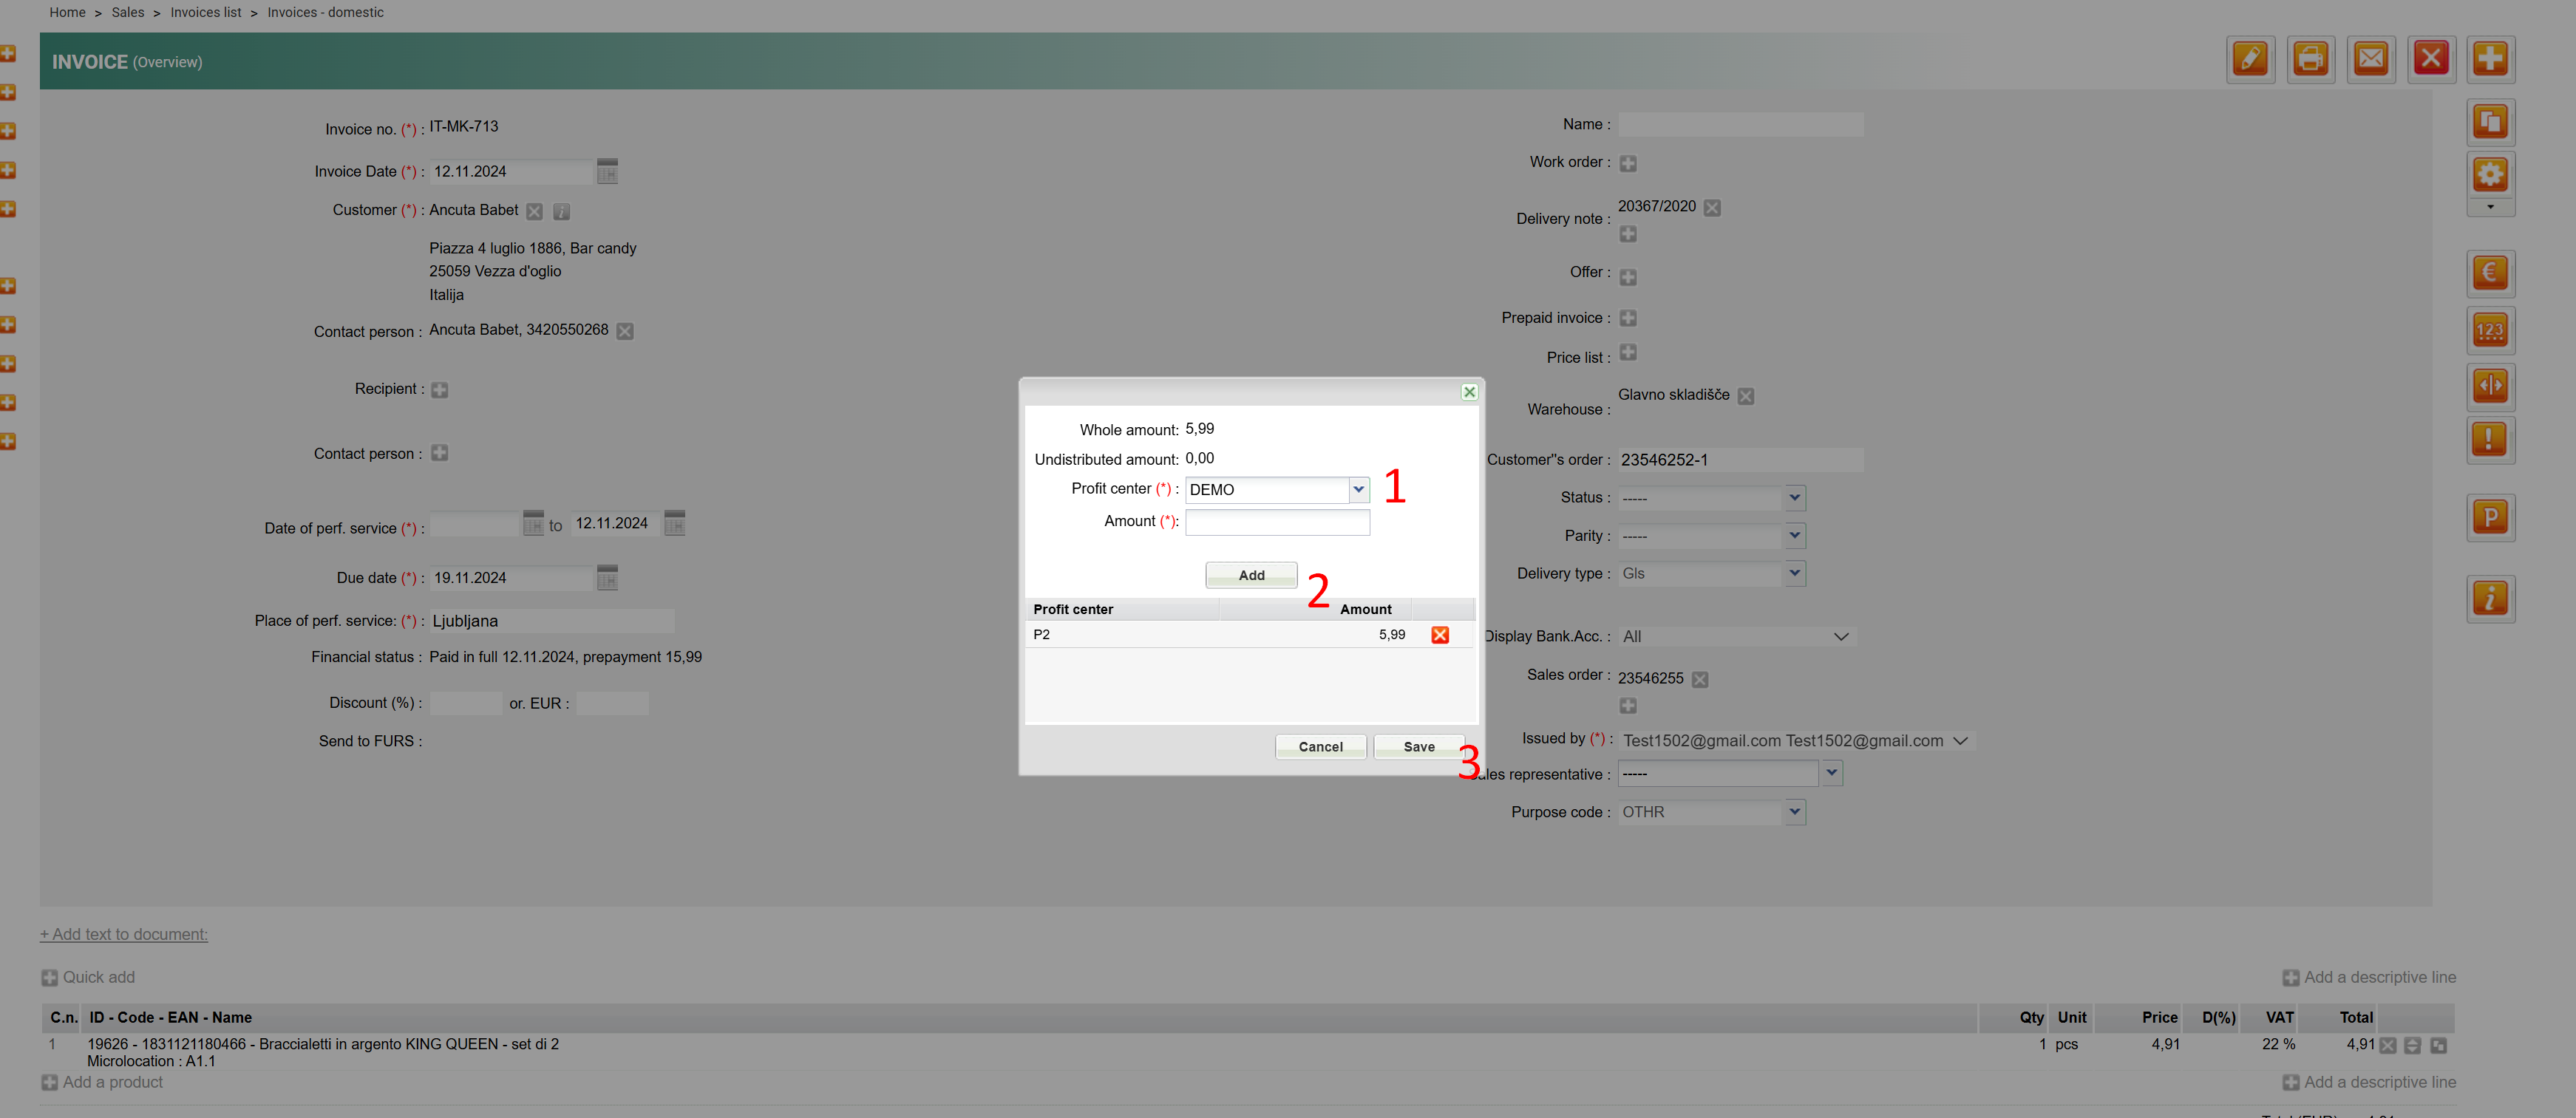Navigate to Sales breadcrumb
Viewport: 2576px width, 1118px height.
(x=127, y=12)
